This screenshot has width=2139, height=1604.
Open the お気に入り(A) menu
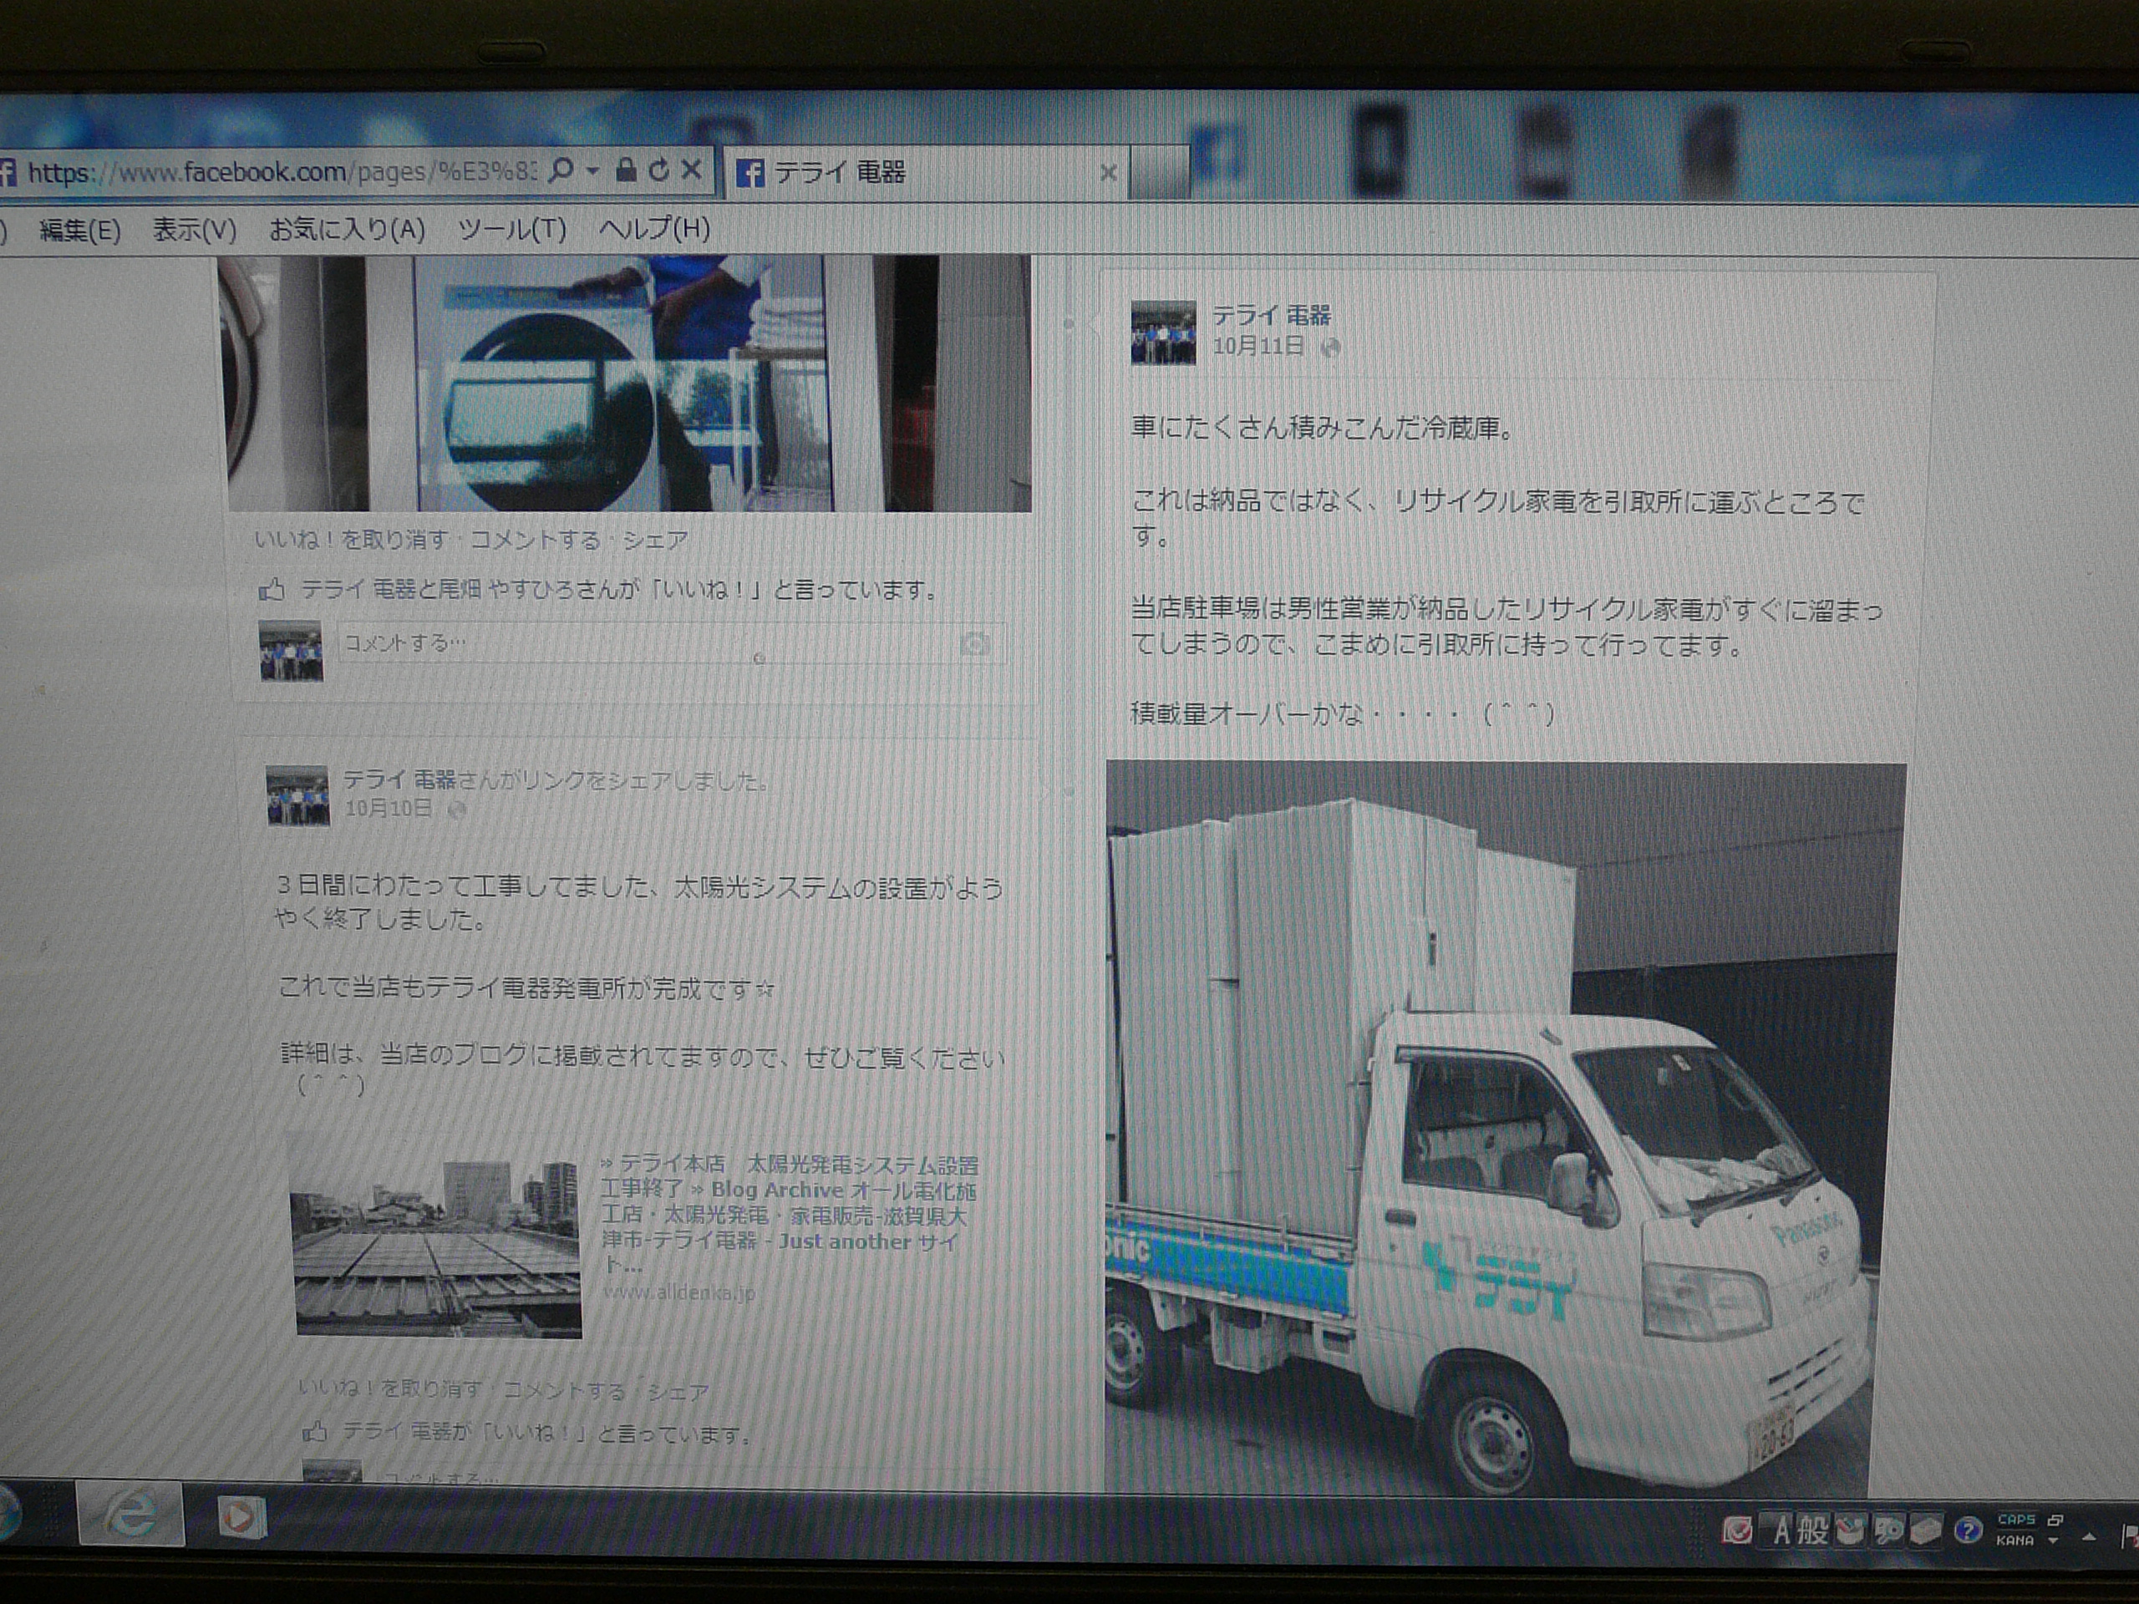coord(346,230)
